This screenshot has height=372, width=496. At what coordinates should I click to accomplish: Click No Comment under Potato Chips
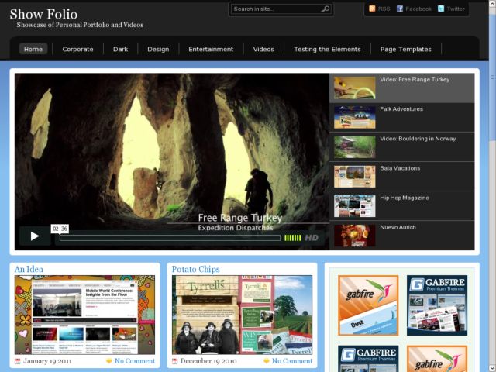tap(292, 361)
